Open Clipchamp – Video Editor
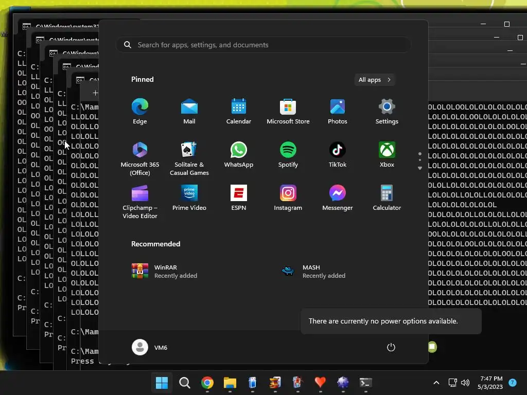Viewport: 527px width, 395px height. [140, 202]
